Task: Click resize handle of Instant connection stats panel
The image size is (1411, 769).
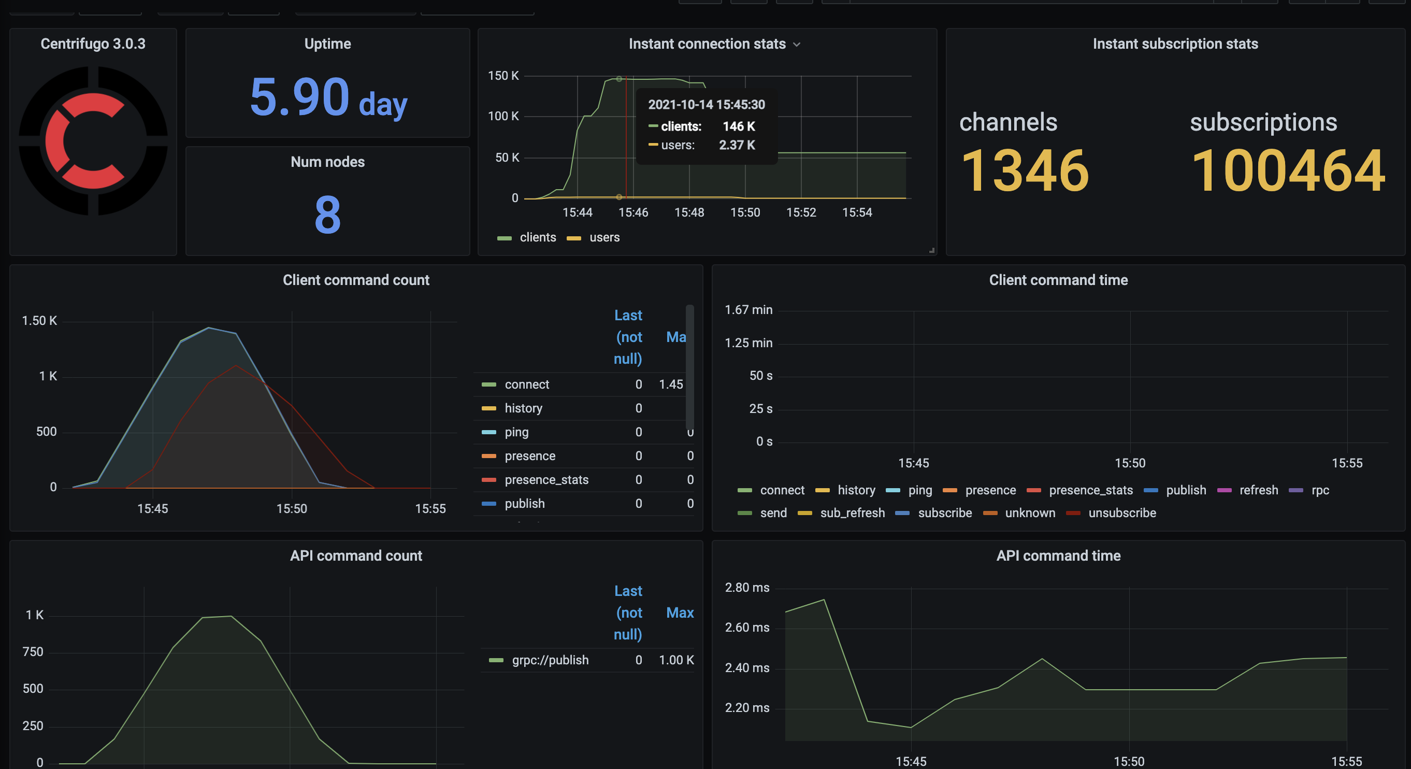Action: click(931, 250)
